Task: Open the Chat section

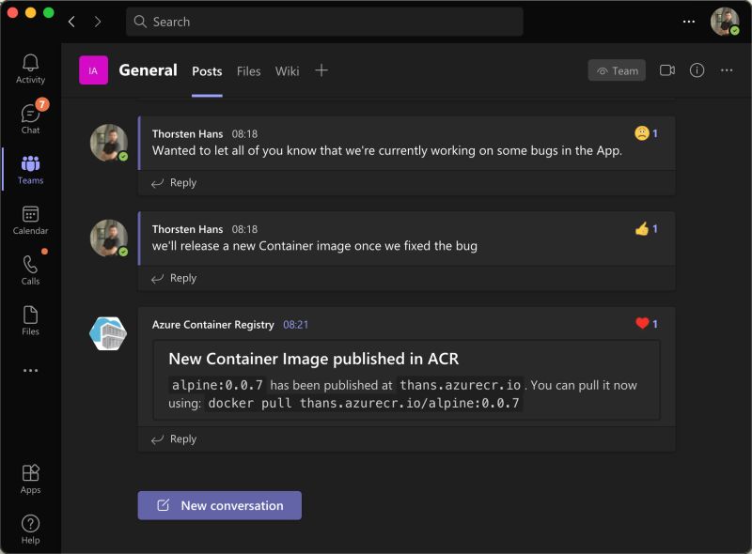Action: pos(30,117)
